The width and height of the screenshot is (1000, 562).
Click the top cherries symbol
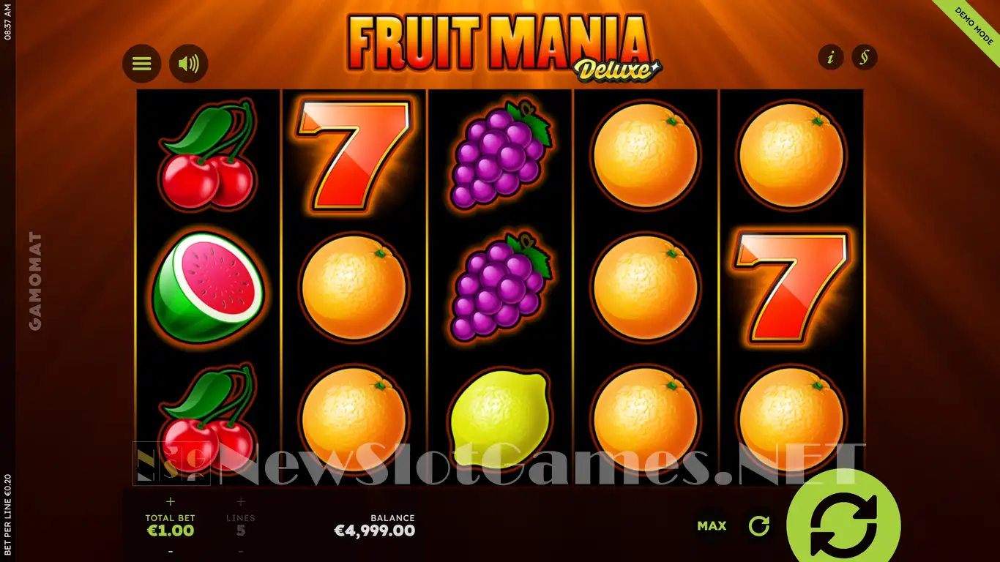tap(207, 155)
